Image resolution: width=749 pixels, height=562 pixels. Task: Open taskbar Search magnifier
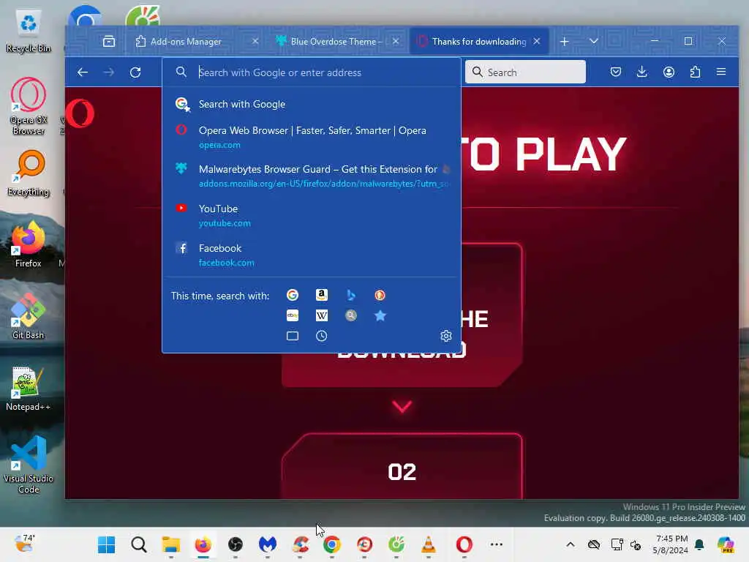139,544
